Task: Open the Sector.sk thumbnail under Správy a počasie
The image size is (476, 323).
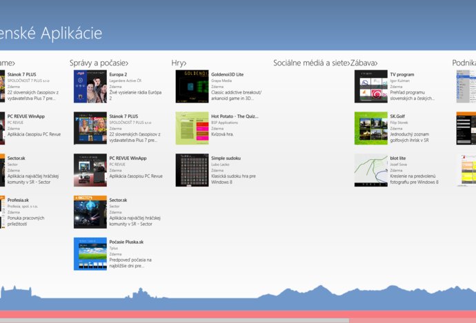Action: [90, 212]
